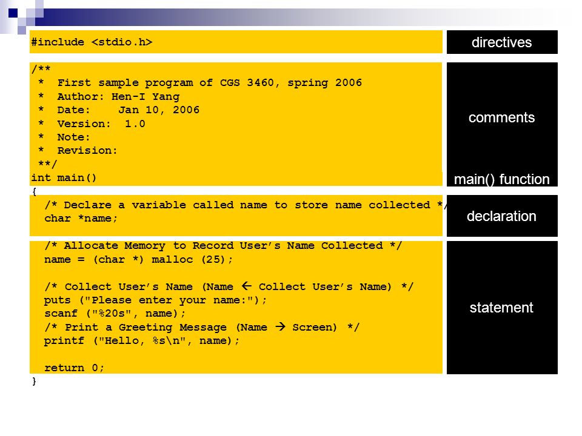Click the printf "Hello, %s\n" line
The image size is (582, 436).
[142, 340]
